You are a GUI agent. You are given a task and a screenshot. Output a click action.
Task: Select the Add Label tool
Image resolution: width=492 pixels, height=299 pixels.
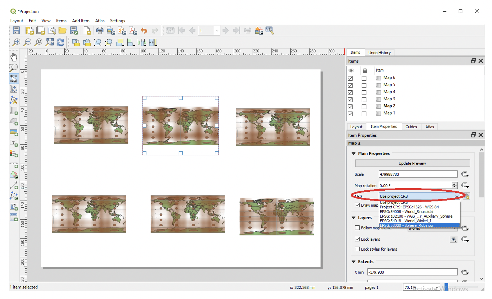point(14,143)
